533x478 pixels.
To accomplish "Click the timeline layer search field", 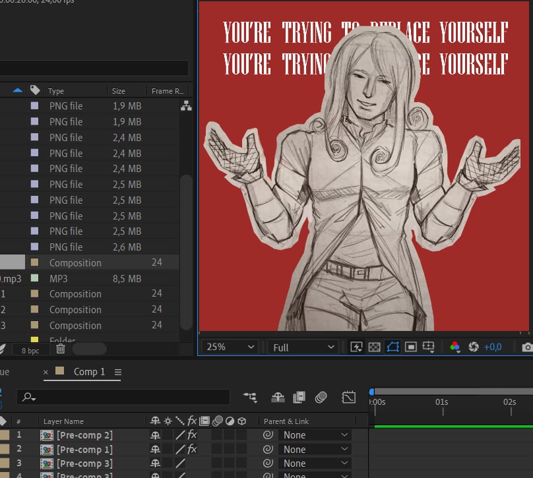I will (123, 397).
